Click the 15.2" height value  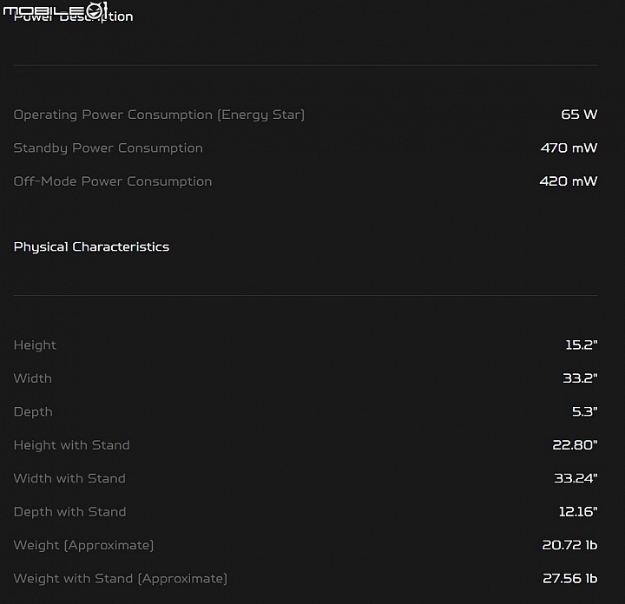pos(582,345)
